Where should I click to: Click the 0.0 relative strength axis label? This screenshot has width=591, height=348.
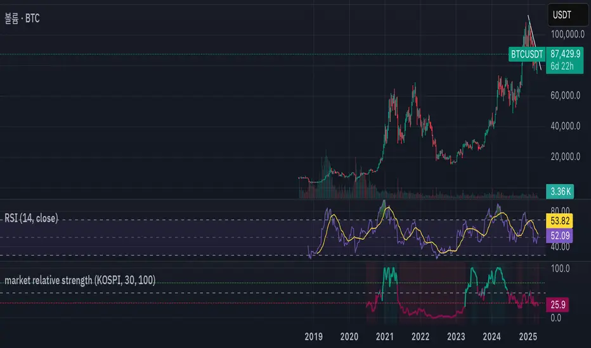point(555,318)
